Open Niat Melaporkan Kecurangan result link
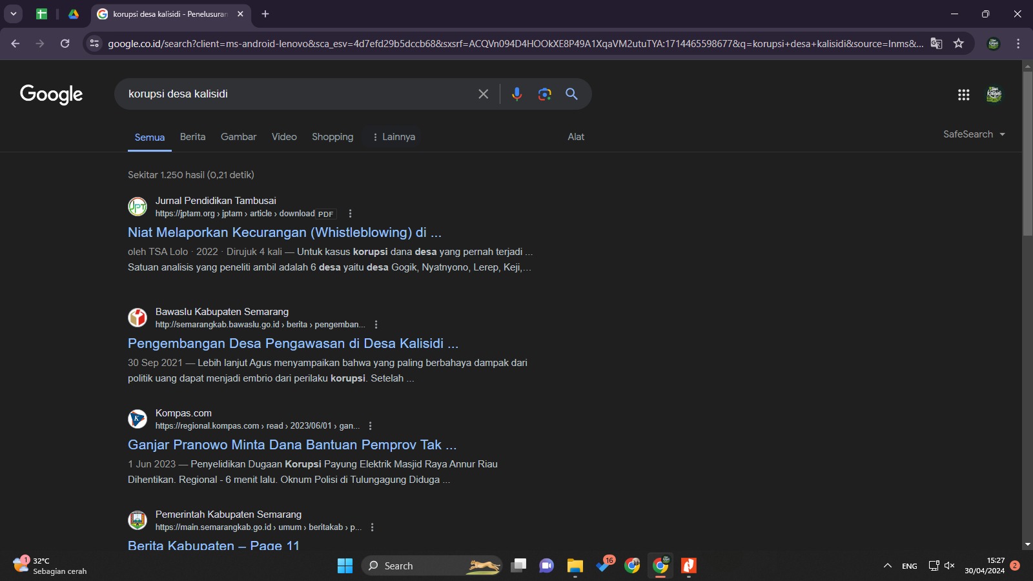This screenshot has width=1033, height=581. [285, 232]
